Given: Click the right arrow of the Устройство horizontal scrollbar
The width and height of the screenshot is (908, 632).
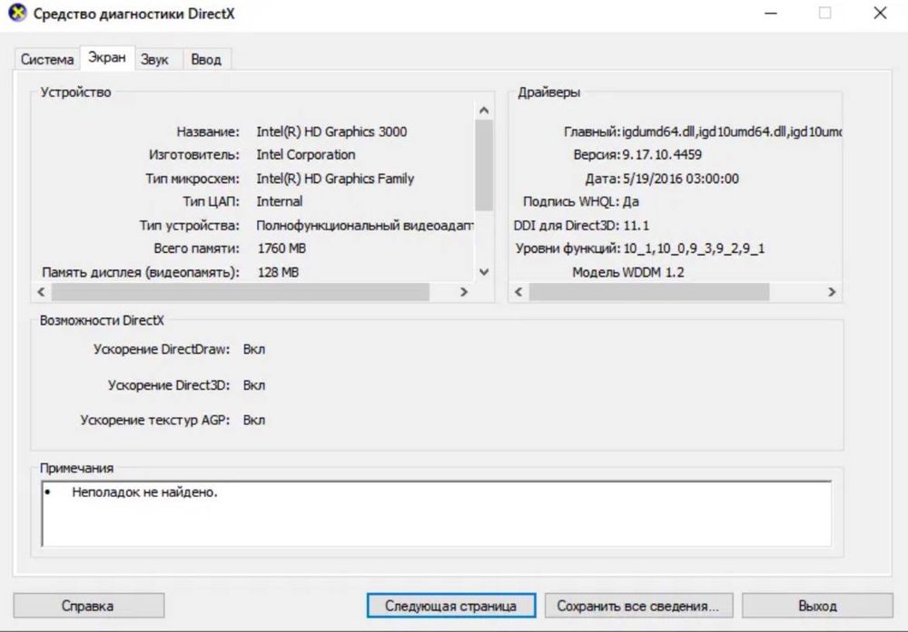Looking at the screenshot, I should [x=463, y=292].
